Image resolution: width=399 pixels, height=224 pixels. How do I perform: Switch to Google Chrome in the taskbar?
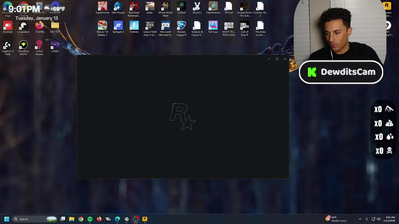(81, 219)
